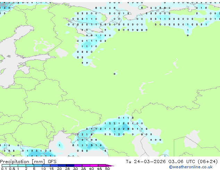Click the legend label '15'
220x170 pixels.
(51, 169)
